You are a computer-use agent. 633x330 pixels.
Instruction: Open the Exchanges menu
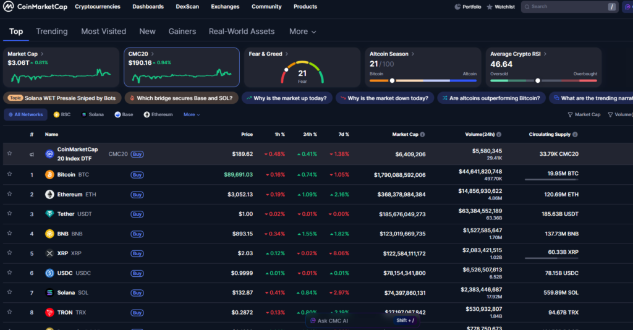pos(224,7)
